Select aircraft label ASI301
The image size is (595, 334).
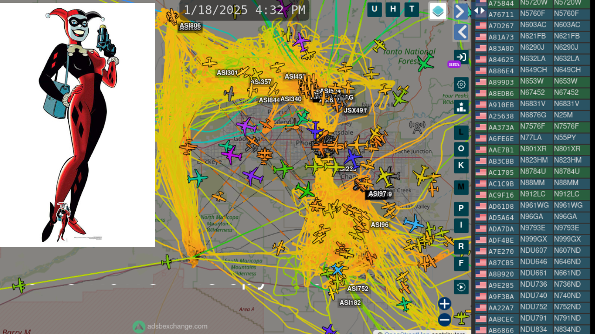point(227,73)
